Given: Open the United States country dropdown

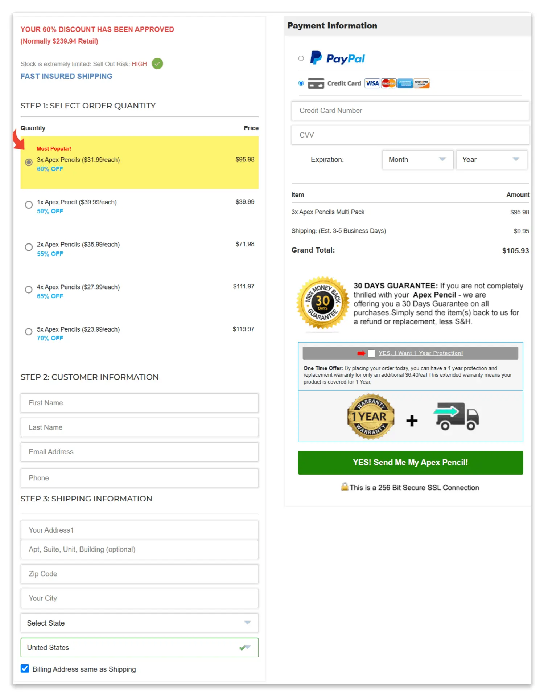Looking at the screenshot, I should coord(140,648).
